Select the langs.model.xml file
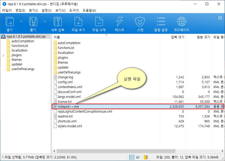The height and width of the screenshot is (161, 225). click(x=69, y=97)
